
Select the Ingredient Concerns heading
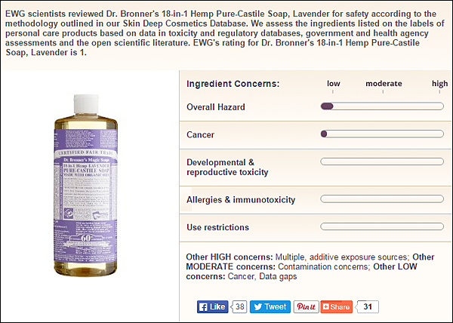(x=233, y=84)
